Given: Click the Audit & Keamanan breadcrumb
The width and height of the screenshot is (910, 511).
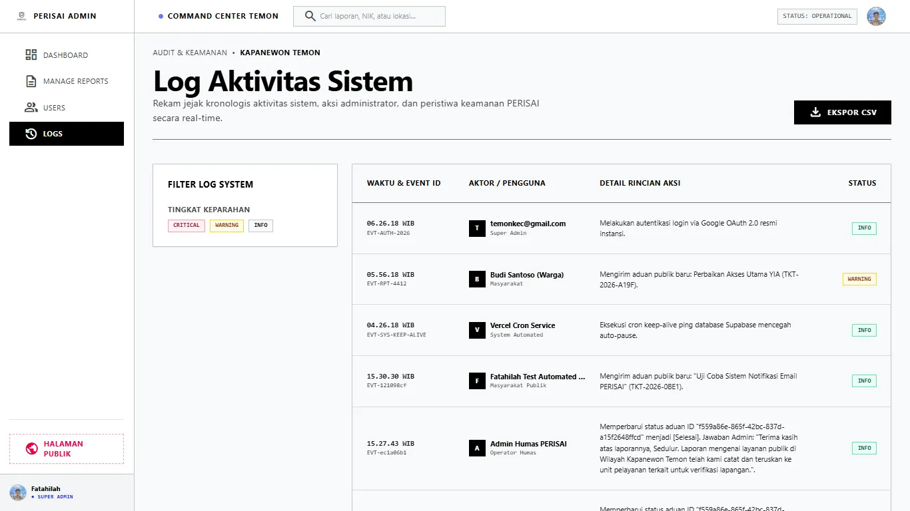Looking at the screenshot, I should pos(190,53).
